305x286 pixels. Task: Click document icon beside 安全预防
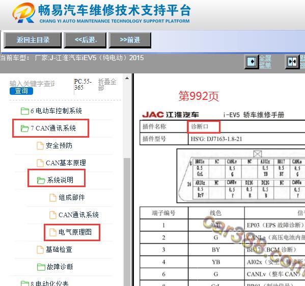(40, 146)
